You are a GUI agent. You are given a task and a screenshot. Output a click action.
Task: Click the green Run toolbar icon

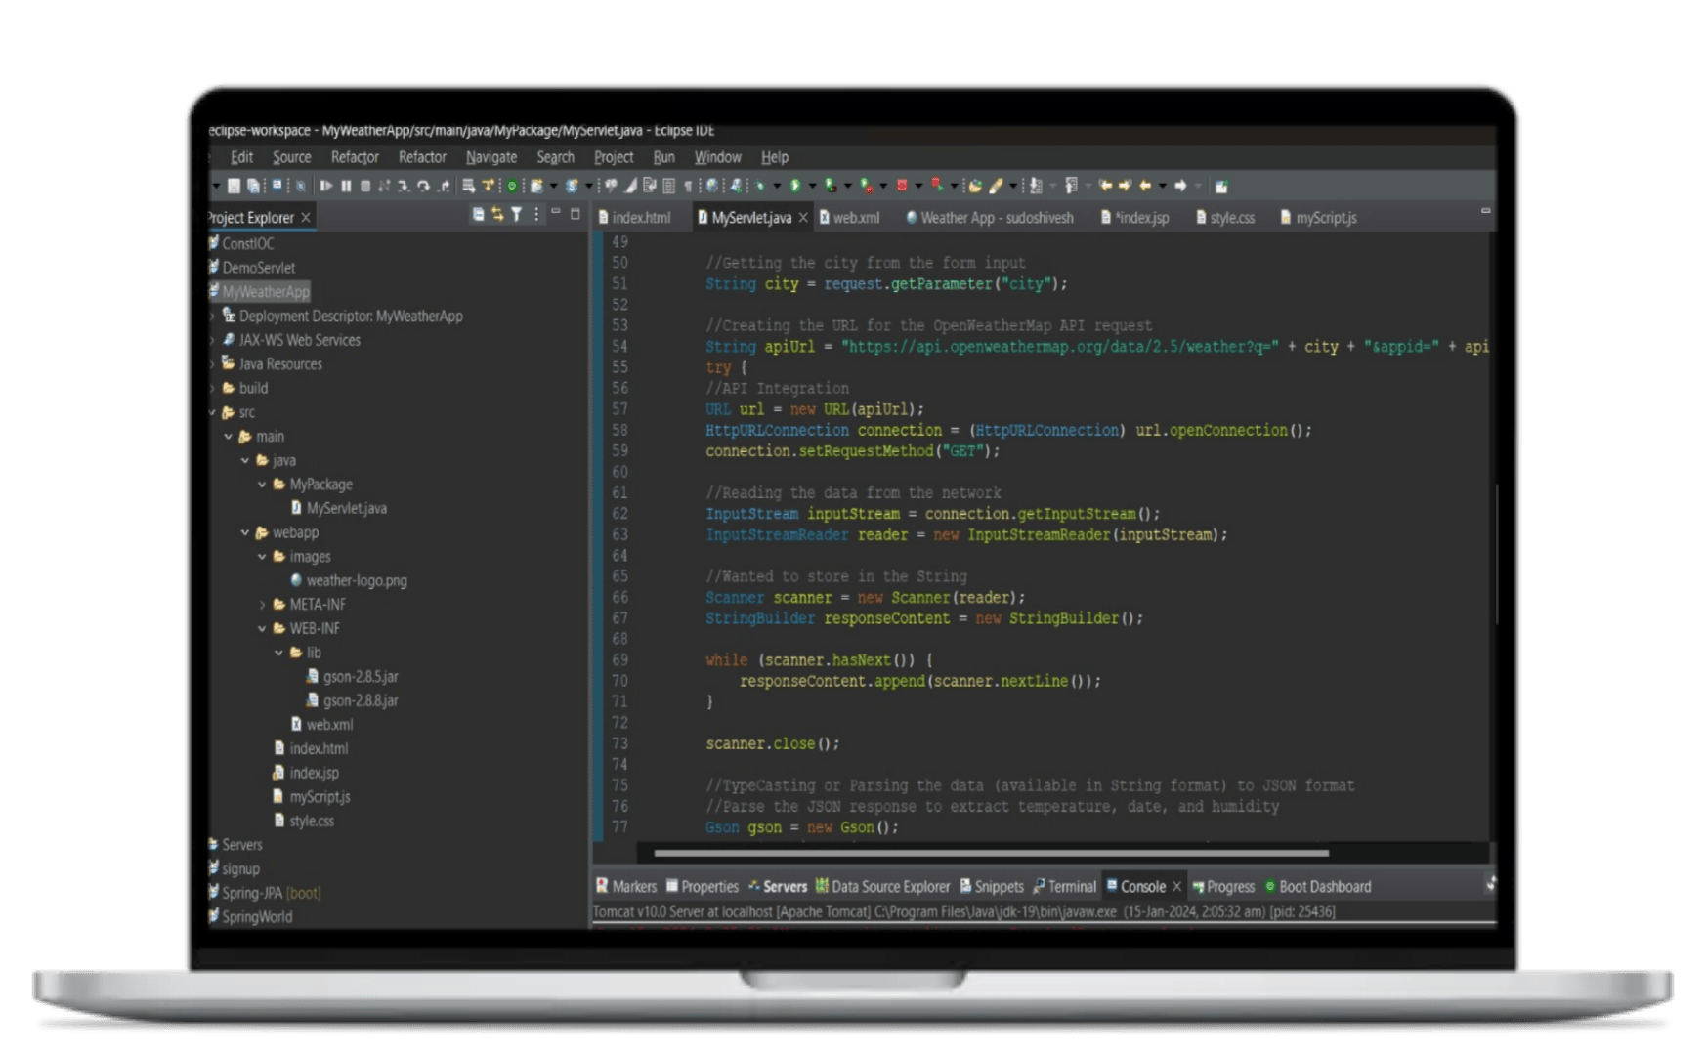point(795,186)
